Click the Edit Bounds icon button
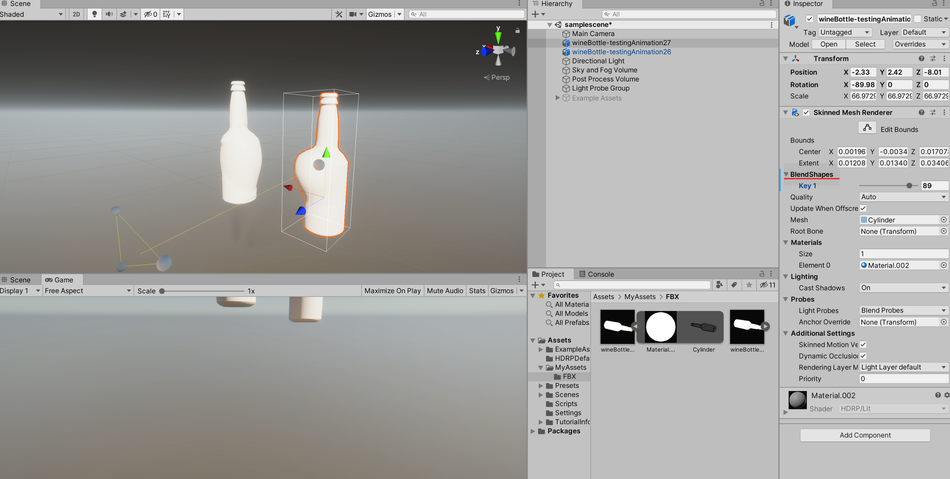Viewport: 950px width, 479px height. click(867, 128)
